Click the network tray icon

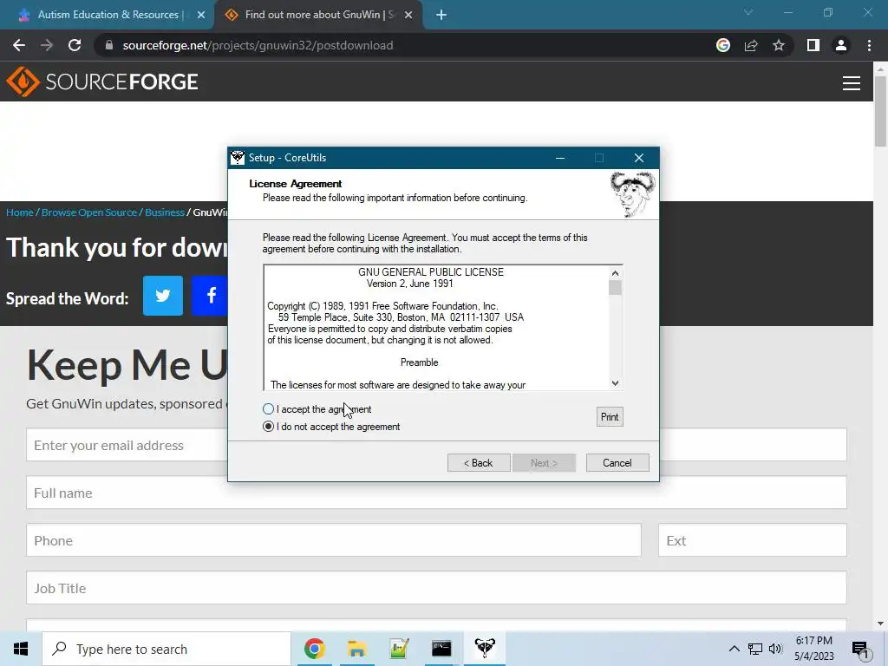click(x=755, y=649)
